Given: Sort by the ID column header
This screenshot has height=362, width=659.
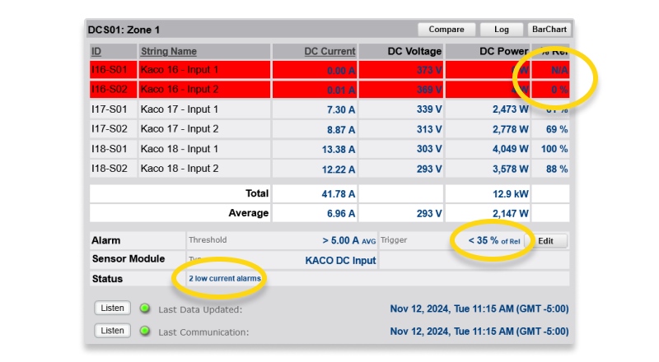Looking at the screenshot, I should (96, 51).
